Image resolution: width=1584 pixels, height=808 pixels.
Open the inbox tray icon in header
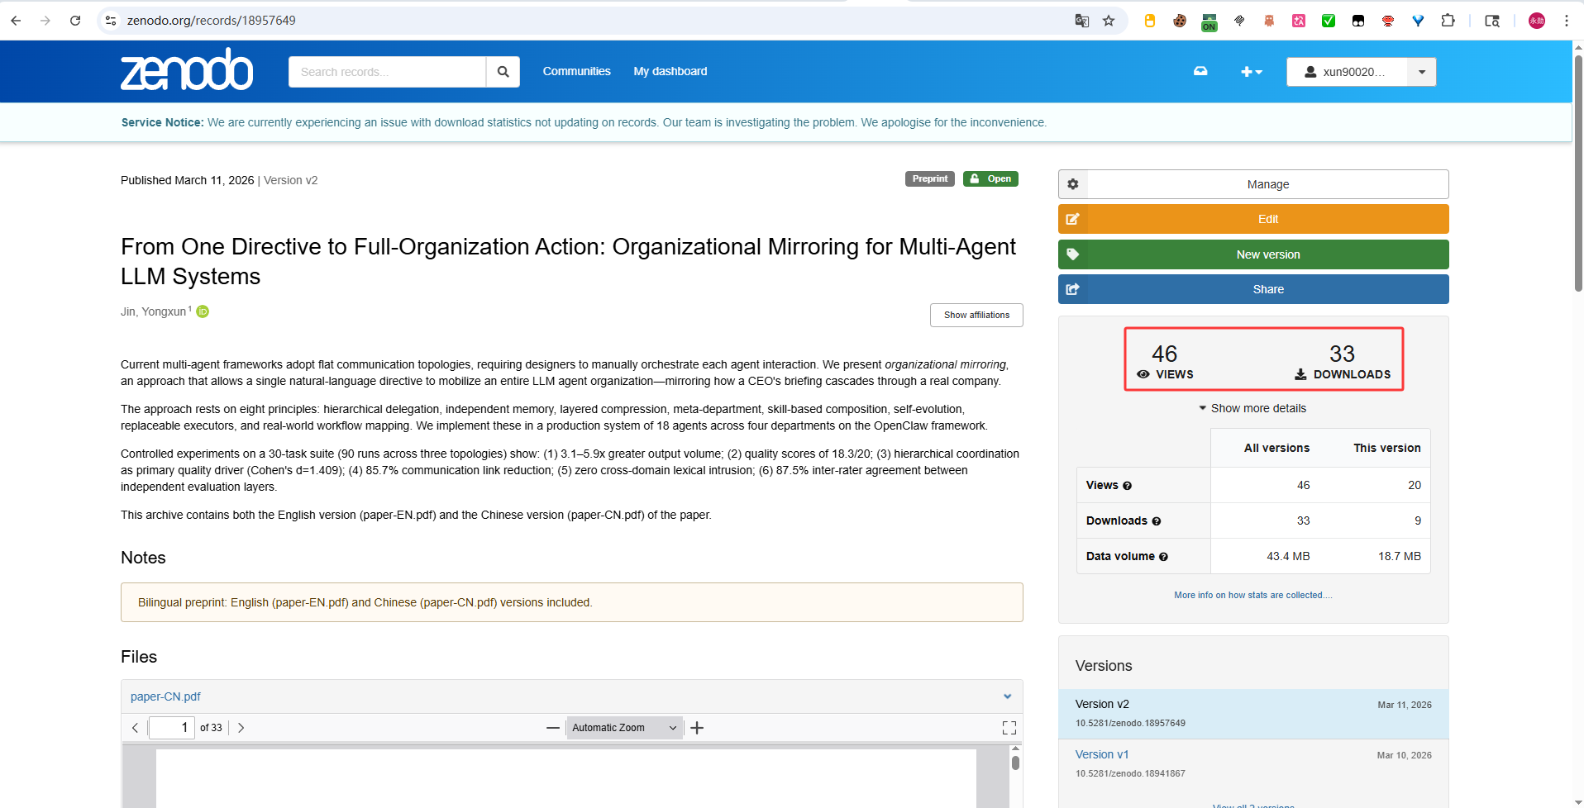point(1200,71)
